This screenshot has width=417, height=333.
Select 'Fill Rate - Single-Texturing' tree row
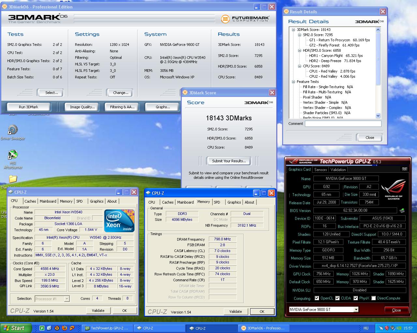tap(328, 87)
